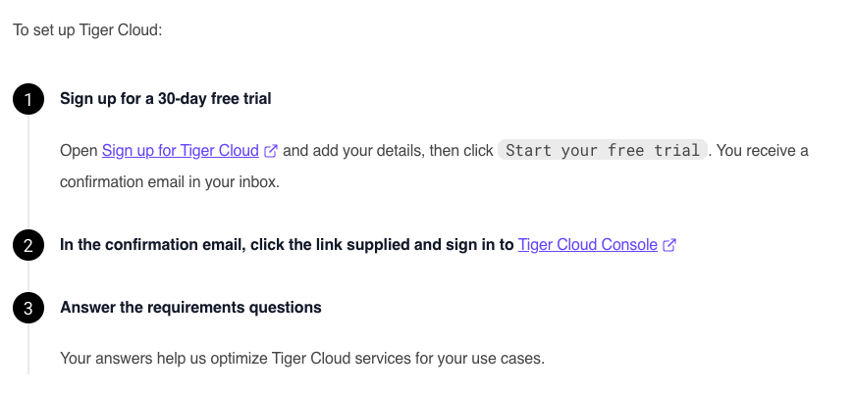Click the 'confirmation email in your inbox' line
855x394 pixels.
click(x=170, y=182)
